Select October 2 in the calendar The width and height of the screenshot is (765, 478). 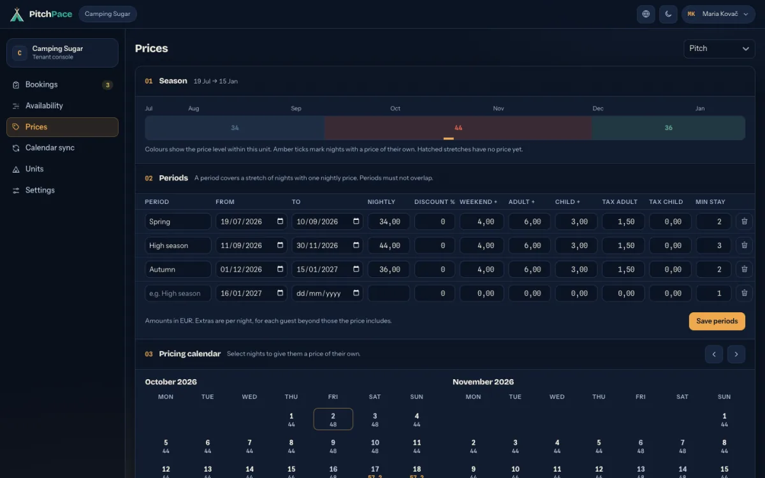pyautogui.click(x=333, y=419)
